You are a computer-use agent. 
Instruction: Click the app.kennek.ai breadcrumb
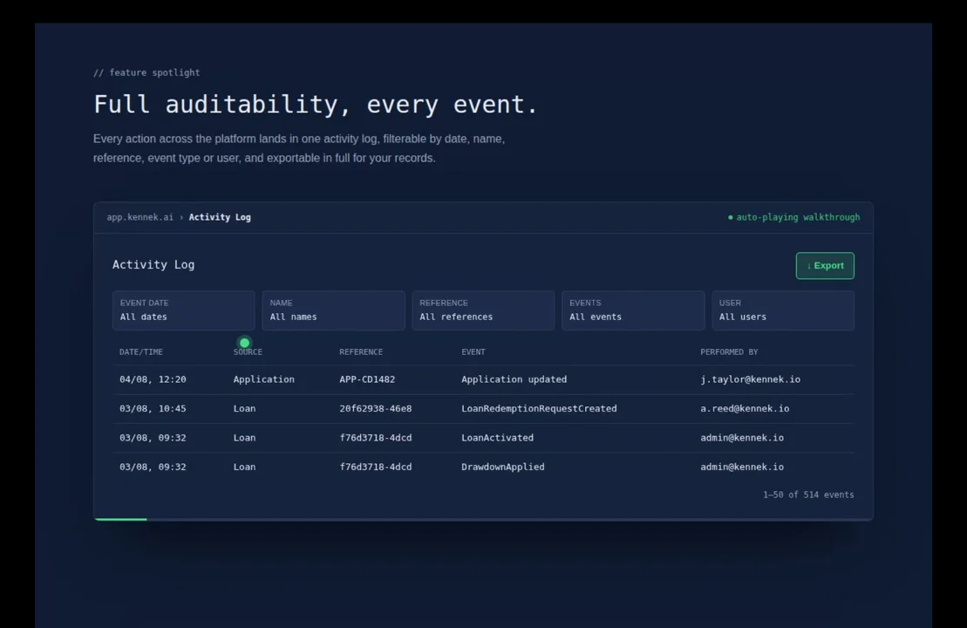[140, 217]
